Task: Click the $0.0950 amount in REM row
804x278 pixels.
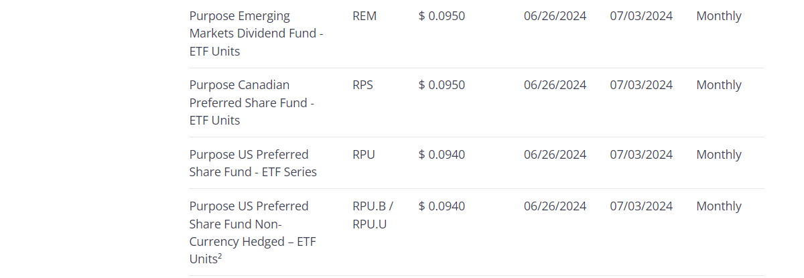Action: pos(442,15)
